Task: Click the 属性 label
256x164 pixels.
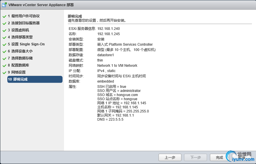Action: tap(73, 87)
